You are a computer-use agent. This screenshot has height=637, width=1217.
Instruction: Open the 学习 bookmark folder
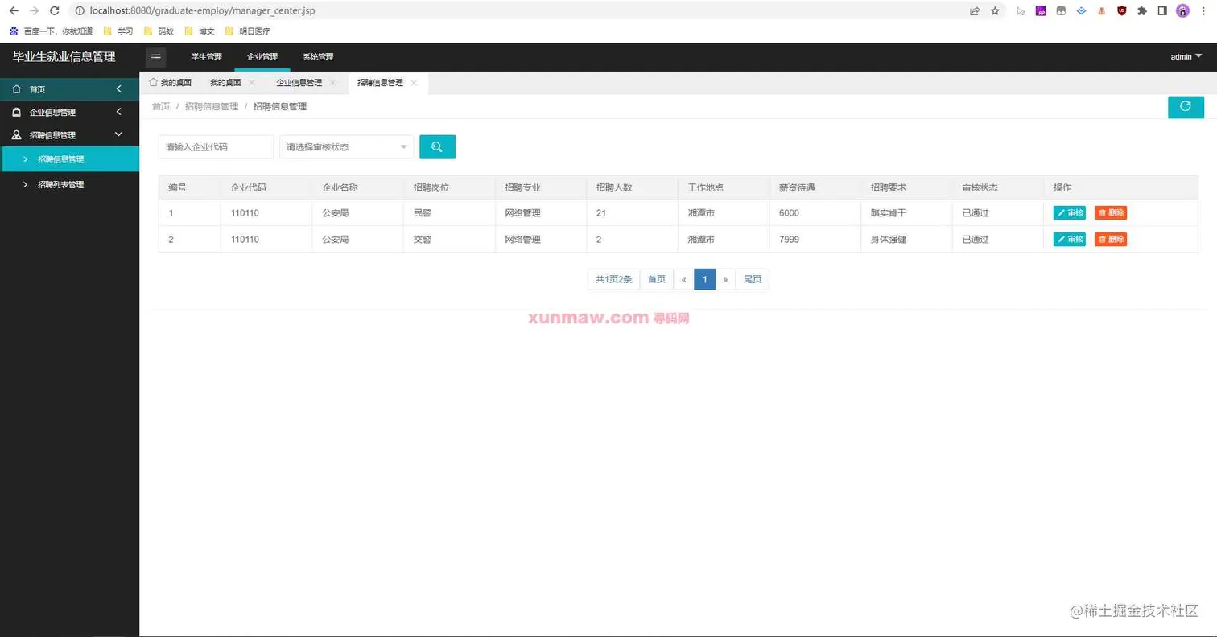[x=118, y=31]
